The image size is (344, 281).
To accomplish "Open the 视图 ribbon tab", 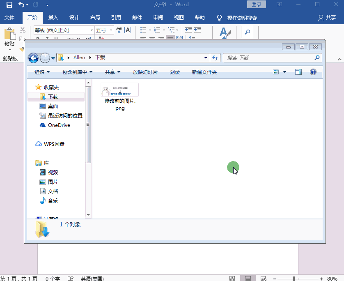I will coord(179,18).
